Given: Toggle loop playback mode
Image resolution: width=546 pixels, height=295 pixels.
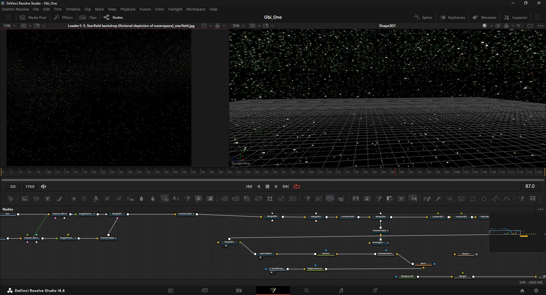Looking at the screenshot, I should pyautogui.click(x=297, y=186).
